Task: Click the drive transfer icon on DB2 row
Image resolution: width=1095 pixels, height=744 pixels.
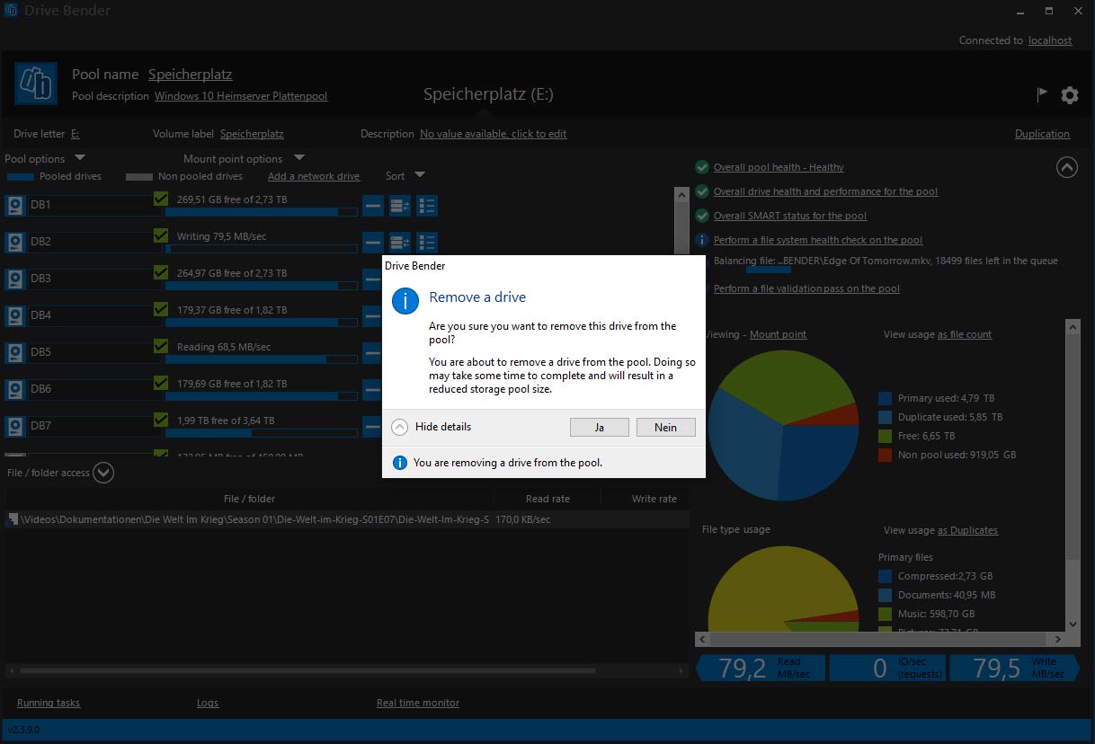Action: [x=400, y=243]
